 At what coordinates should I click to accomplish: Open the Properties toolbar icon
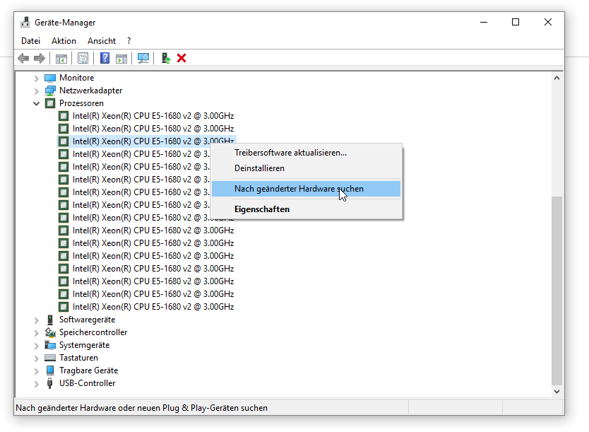[x=83, y=58]
